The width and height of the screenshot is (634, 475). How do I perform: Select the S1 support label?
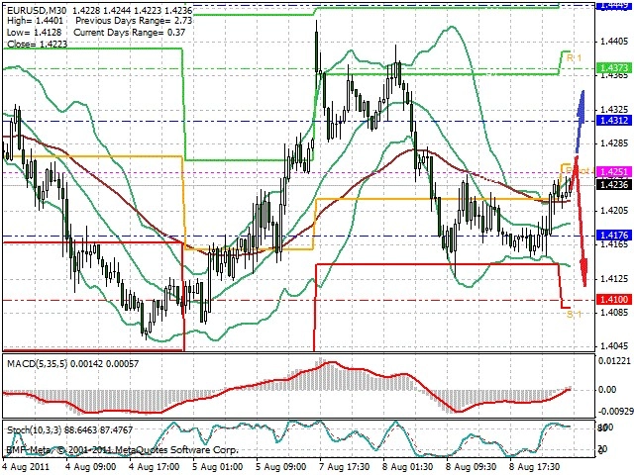click(574, 314)
